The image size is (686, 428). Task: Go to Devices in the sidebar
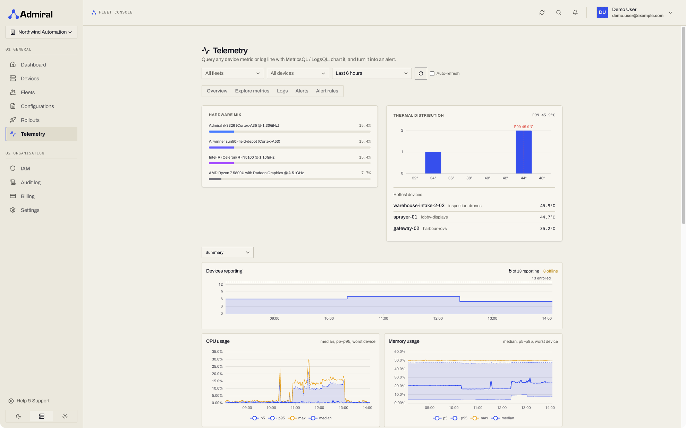pos(41,79)
